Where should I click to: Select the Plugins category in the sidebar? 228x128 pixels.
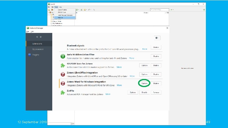pos(39,55)
